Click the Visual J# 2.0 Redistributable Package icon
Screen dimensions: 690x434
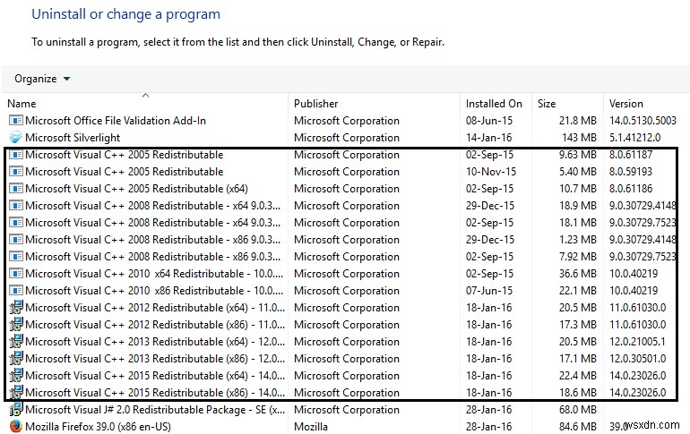point(16,410)
